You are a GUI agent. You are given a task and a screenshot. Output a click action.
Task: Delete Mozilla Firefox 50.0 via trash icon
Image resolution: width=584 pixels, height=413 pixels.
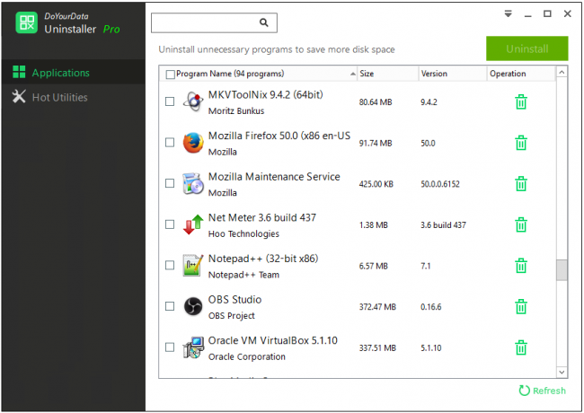(x=520, y=143)
